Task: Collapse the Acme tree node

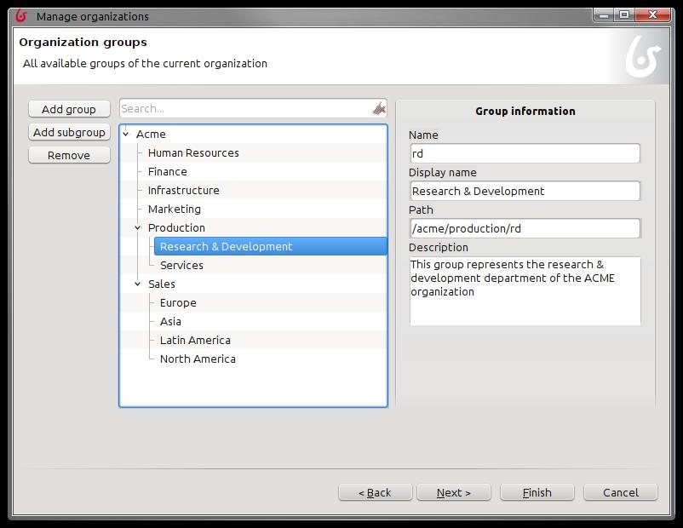Action: [126, 135]
